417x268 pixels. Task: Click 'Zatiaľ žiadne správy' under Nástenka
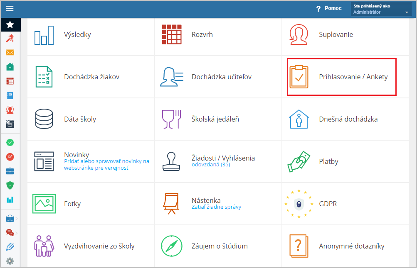[x=216, y=207]
